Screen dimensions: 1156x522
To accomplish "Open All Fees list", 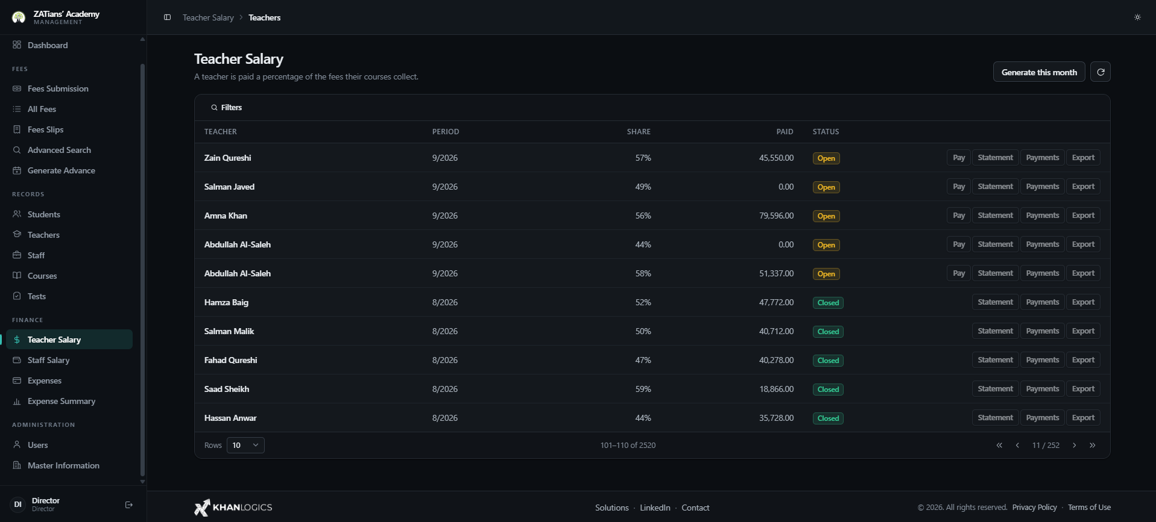I will coord(69,109).
